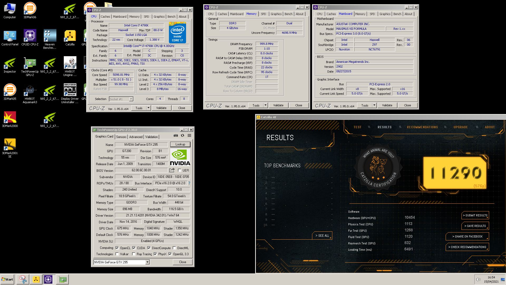Screen dimensions: 506x285
Task: Open the NVI_2_2_67 desktop shortcut
Action: tap(50, 92)
